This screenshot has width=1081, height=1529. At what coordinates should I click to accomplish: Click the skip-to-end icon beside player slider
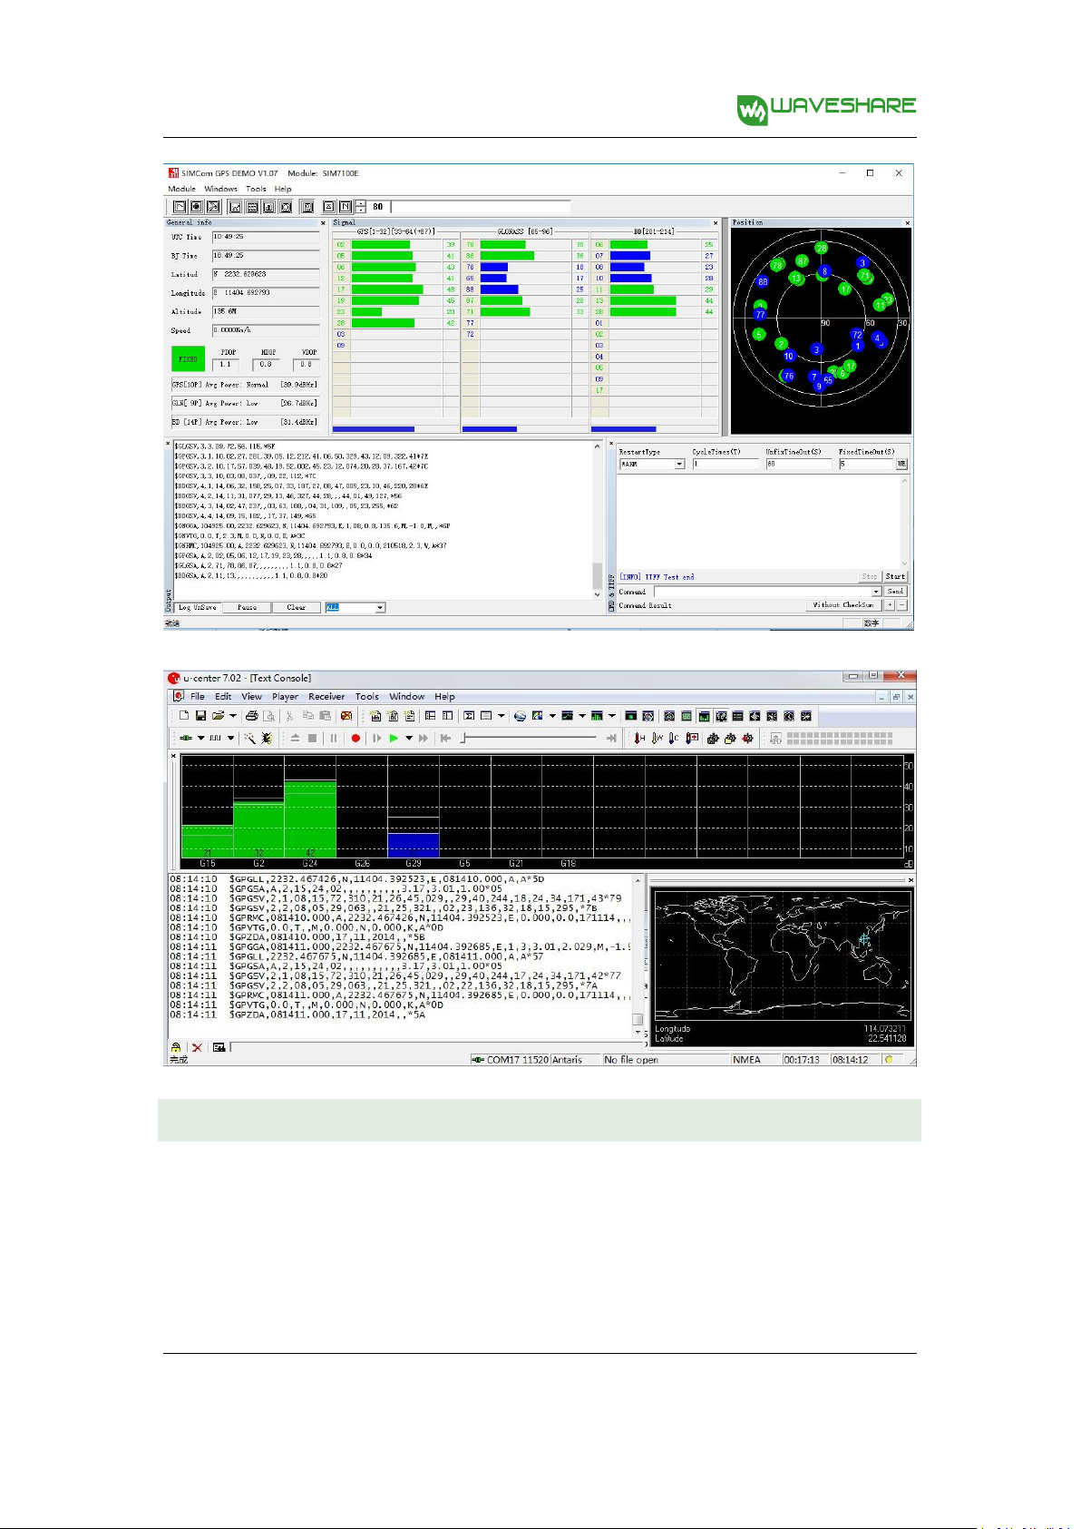[x=611, y=739]
